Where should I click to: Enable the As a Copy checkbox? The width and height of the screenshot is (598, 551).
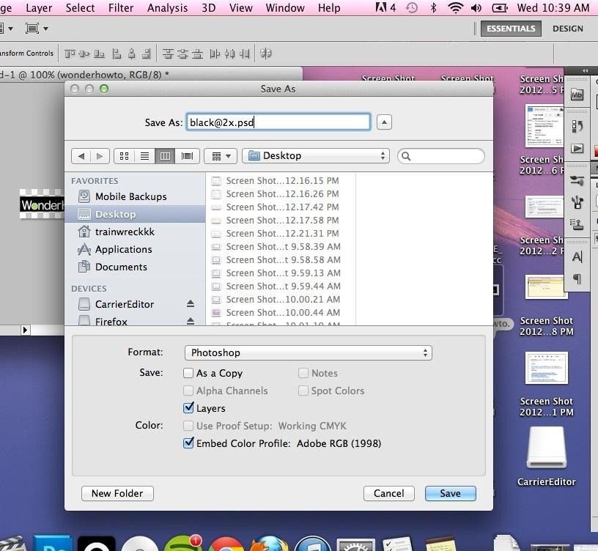tap(189, 373)
